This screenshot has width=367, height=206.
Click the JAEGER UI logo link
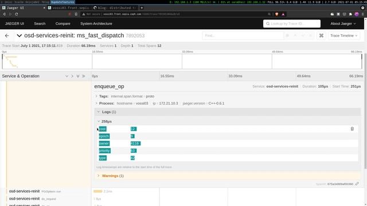coord(14,23)
